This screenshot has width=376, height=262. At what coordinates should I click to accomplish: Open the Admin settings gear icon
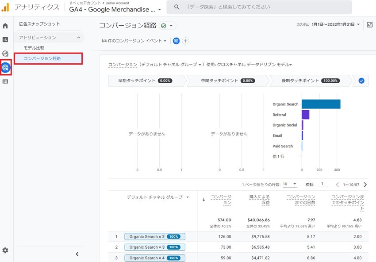point(5,250)
